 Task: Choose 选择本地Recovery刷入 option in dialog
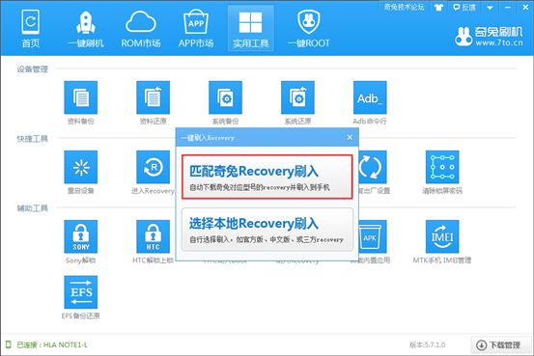tap(267, 230)
